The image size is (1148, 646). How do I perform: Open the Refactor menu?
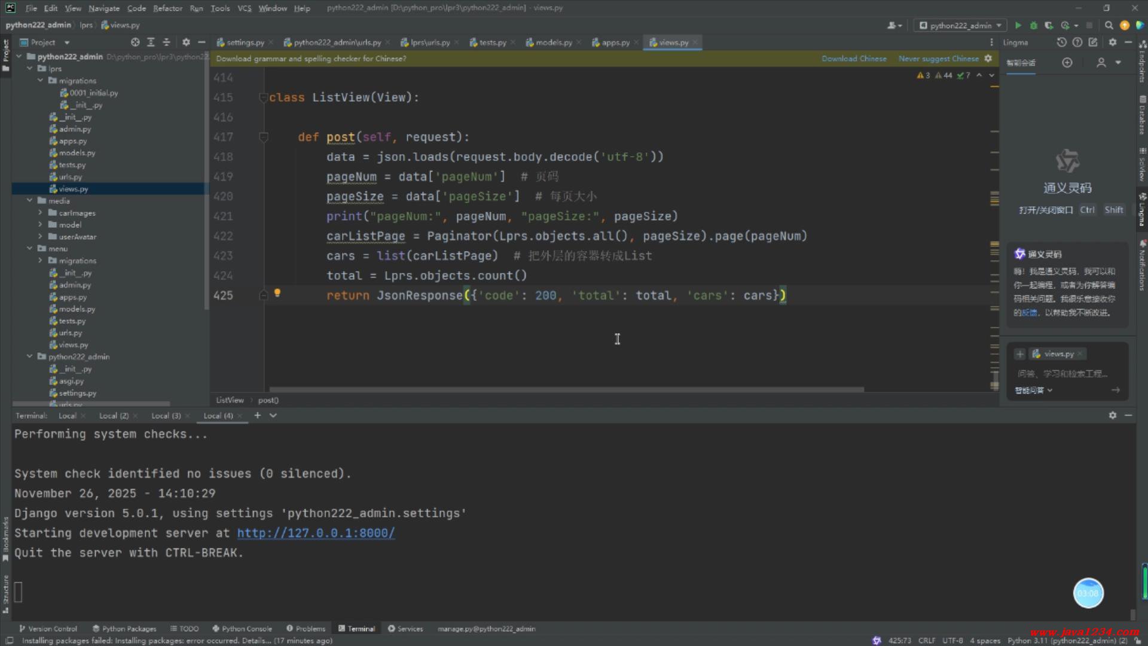pyautogui.click(x=167, y=8)
